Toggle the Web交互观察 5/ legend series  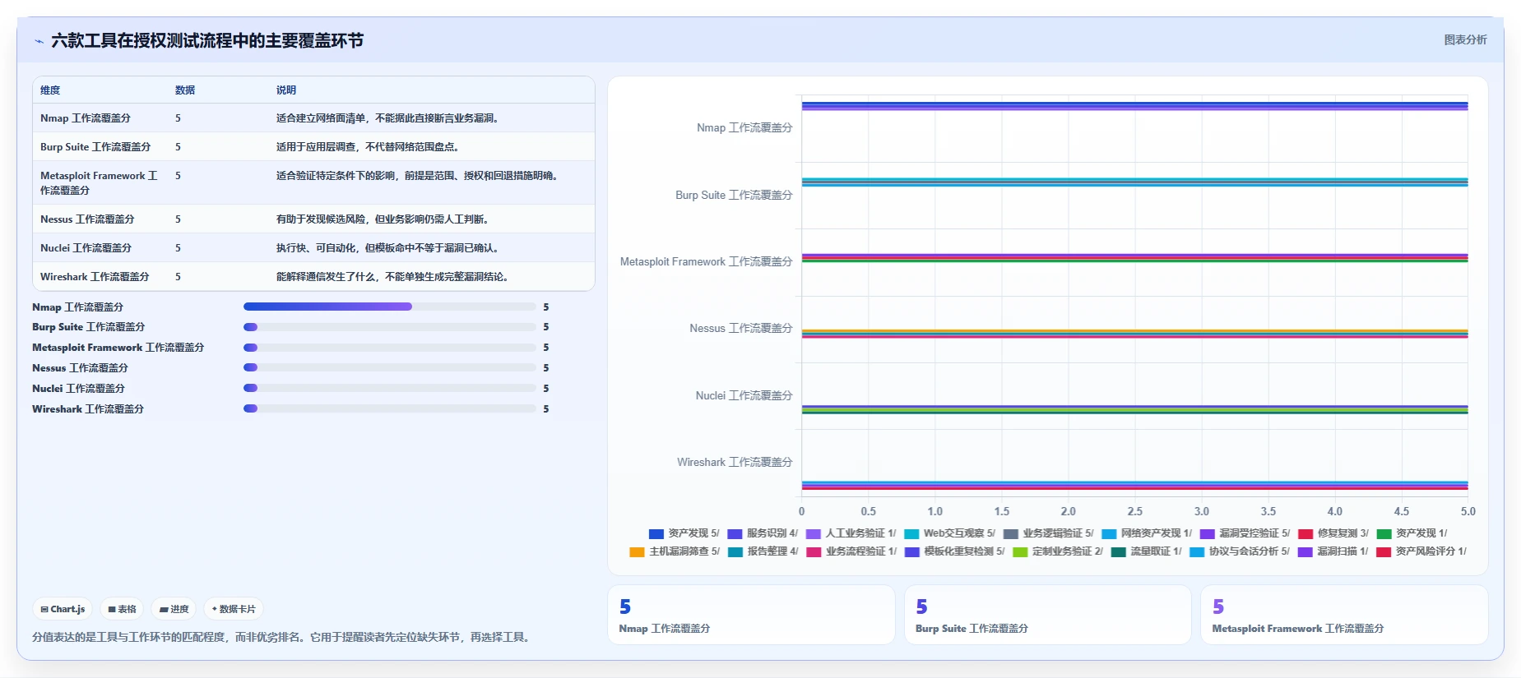(x=949, y=533)
